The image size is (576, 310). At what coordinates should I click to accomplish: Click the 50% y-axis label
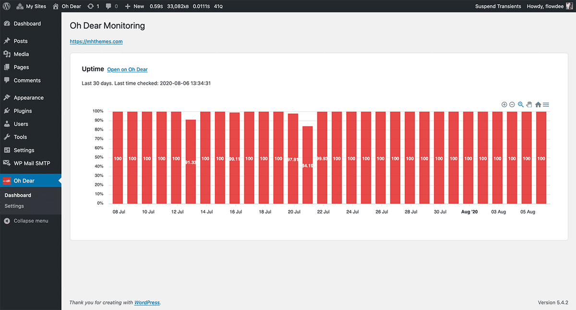[x=98, y=157]
